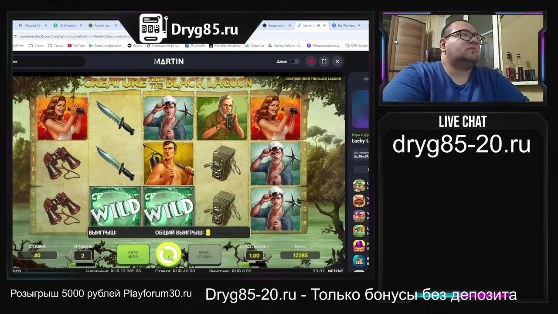The height and width of the screenshot is (314, 558).
Task: Open the YouTube bookmark
Action: pos(76,45)
